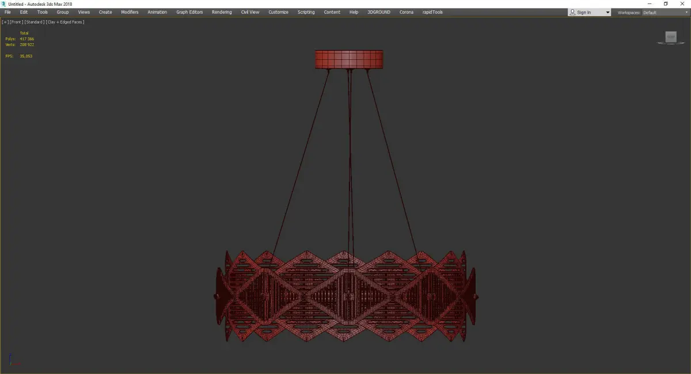Click the chandelier lampshade lattice body
Image resolution: width=691 pixels, height=374 pixels.
[x=345, y=296]
